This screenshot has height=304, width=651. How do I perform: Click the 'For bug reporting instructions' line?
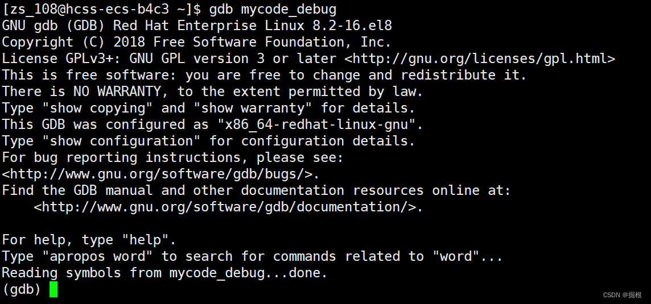pyautogui.click(x=173, y=157)
